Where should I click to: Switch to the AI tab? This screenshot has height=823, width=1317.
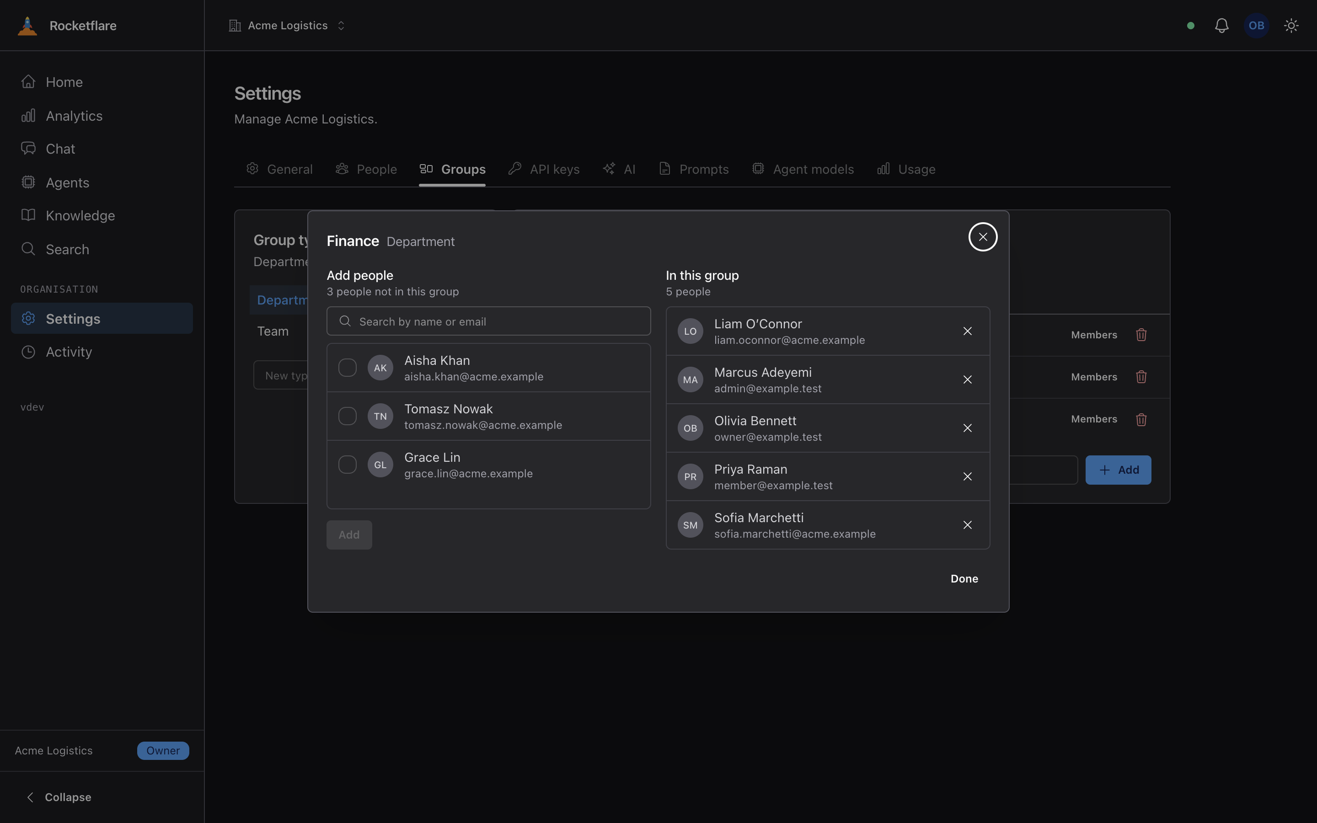(619, 169)
